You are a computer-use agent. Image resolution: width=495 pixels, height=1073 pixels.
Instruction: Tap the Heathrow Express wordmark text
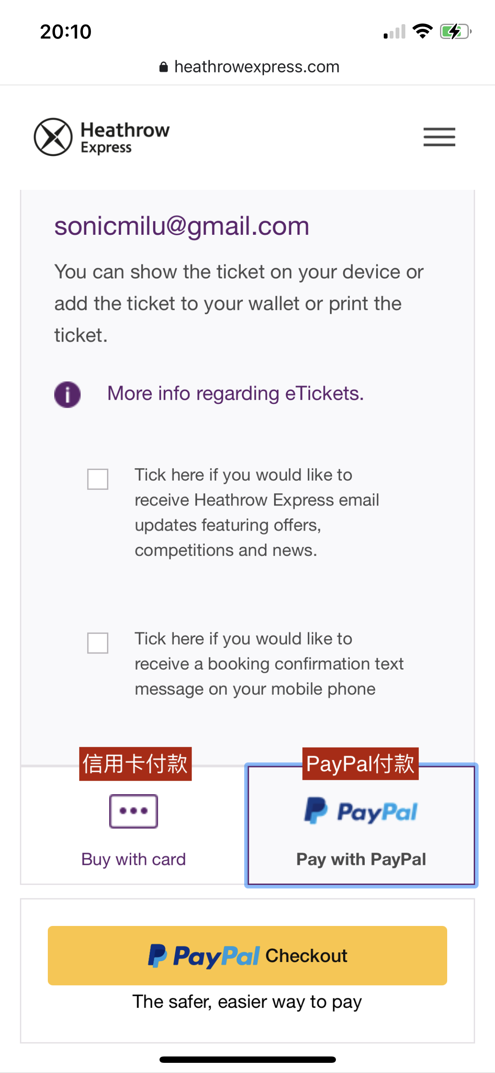tap(125, 137)
